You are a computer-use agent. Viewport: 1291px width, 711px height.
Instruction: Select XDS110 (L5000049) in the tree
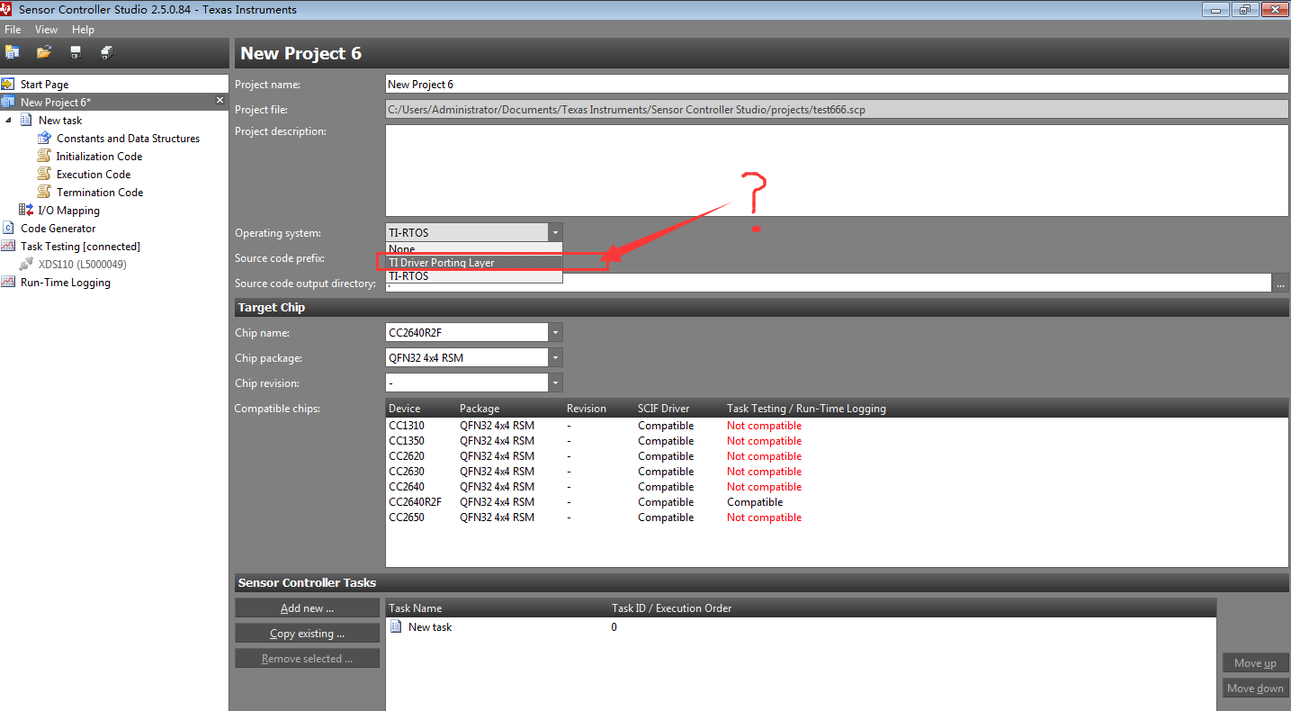[83, 264]
